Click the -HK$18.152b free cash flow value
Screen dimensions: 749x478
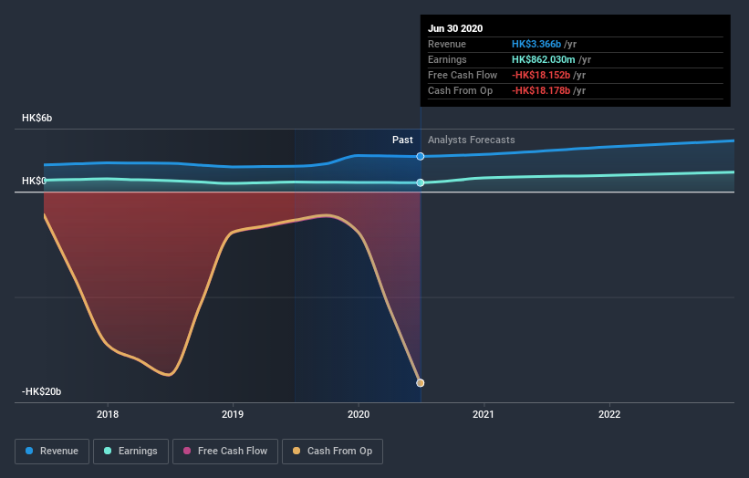pyautogui.click(x=541, y=75)
